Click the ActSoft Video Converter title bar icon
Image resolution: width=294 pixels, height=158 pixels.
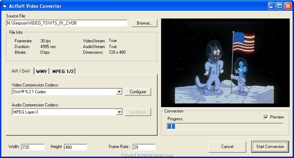click(5, 6)
